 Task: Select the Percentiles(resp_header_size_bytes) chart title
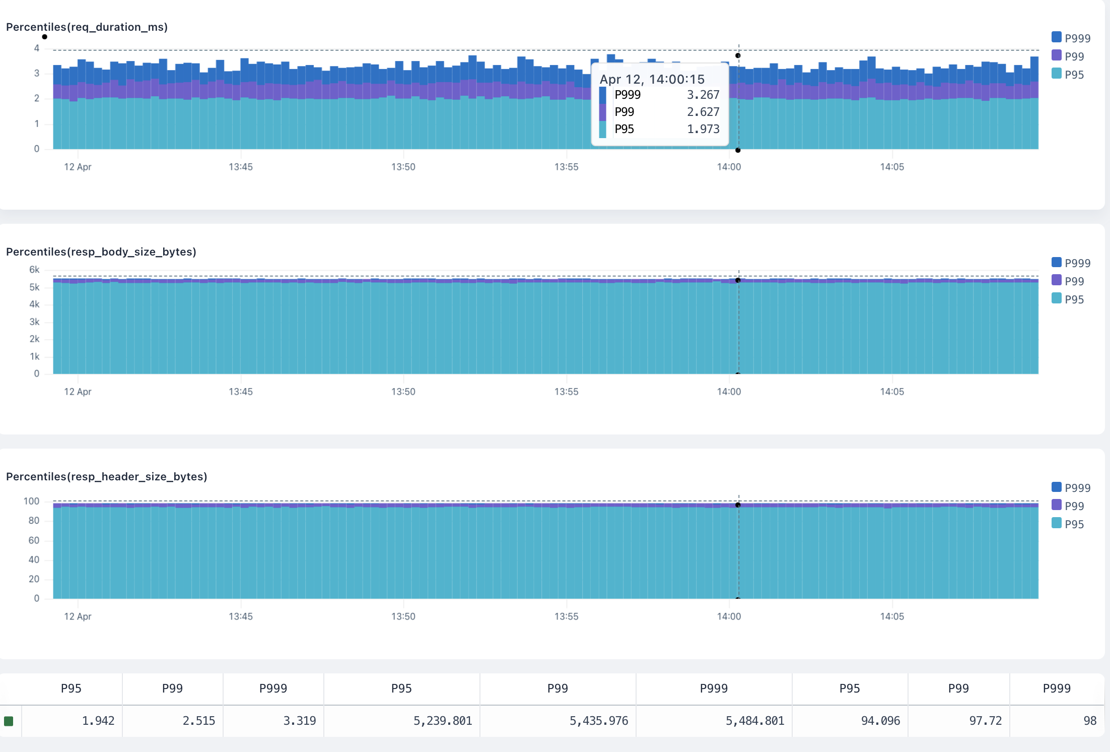click(107, 477)
